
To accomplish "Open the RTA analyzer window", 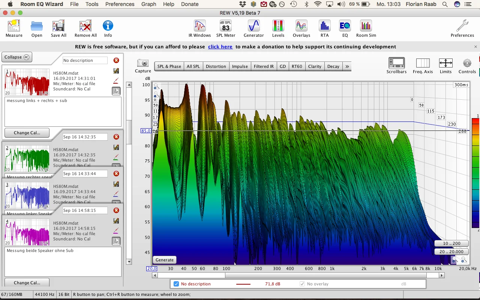I will click(324, 29).
